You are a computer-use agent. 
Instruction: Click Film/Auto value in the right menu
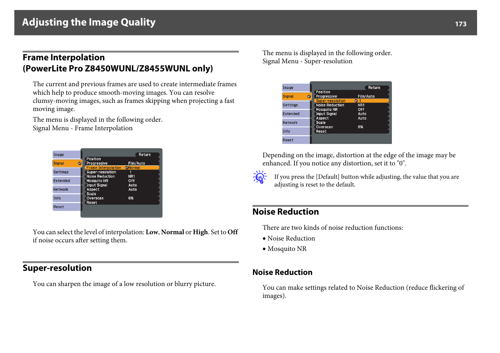click(366, 96)
